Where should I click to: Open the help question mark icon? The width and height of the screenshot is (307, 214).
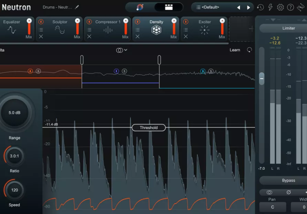coord(290,7)
